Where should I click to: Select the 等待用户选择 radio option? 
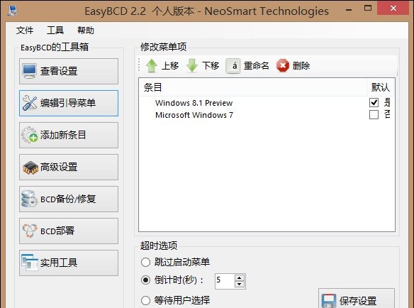146,300
